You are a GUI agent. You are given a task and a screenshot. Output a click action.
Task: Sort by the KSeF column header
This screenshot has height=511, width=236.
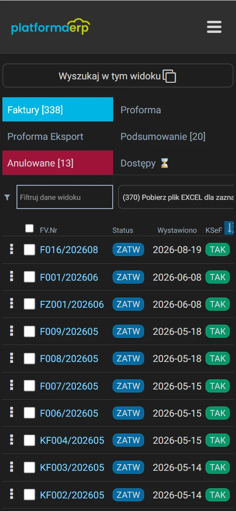214,230
